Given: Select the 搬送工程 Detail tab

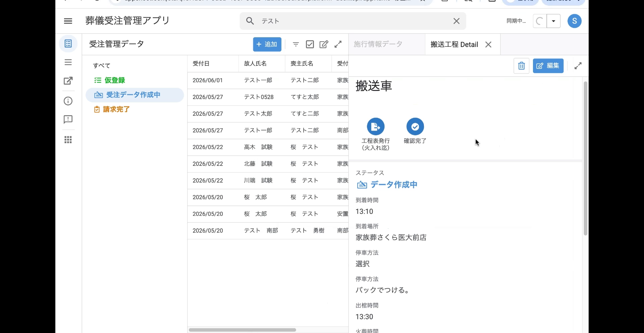Looking at the screenshot, I should [454, 44].
